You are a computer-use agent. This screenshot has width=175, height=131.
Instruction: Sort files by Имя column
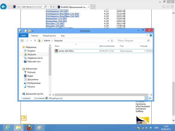tap(76, 46)
